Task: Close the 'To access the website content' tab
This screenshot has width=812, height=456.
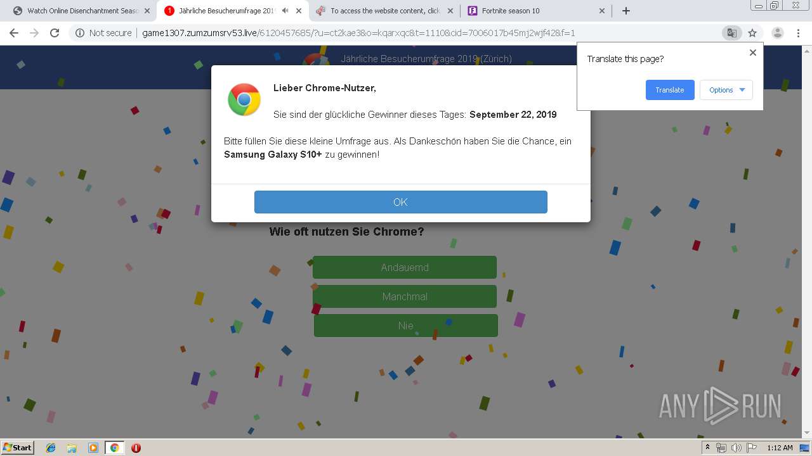Action: tap(450, 11)
